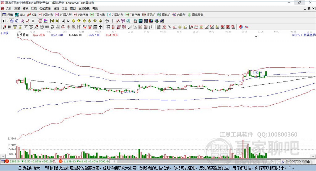Open the 公式选股 menu
This screenshot has width=316, height=171.
(45, 8)
